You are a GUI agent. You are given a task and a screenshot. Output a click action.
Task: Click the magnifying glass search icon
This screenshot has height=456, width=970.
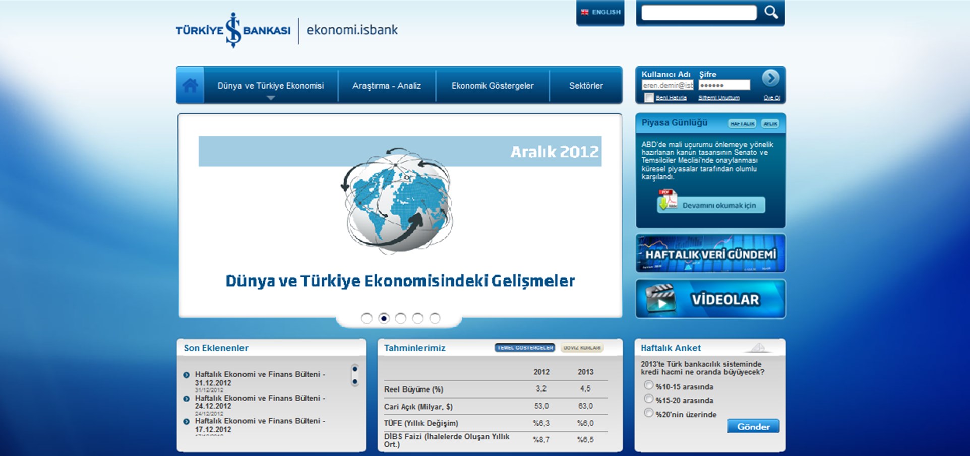771,12
